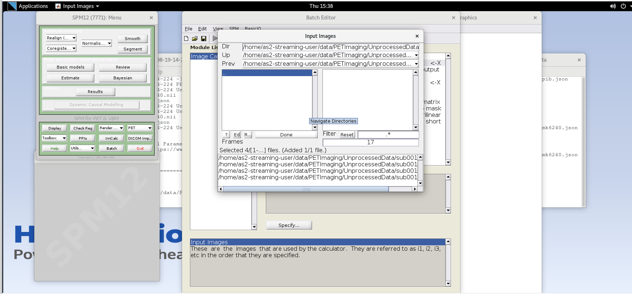This screenshot has height=294, width=632.
Task: Click the Specify... button
Action: click(x=289, y=225)
